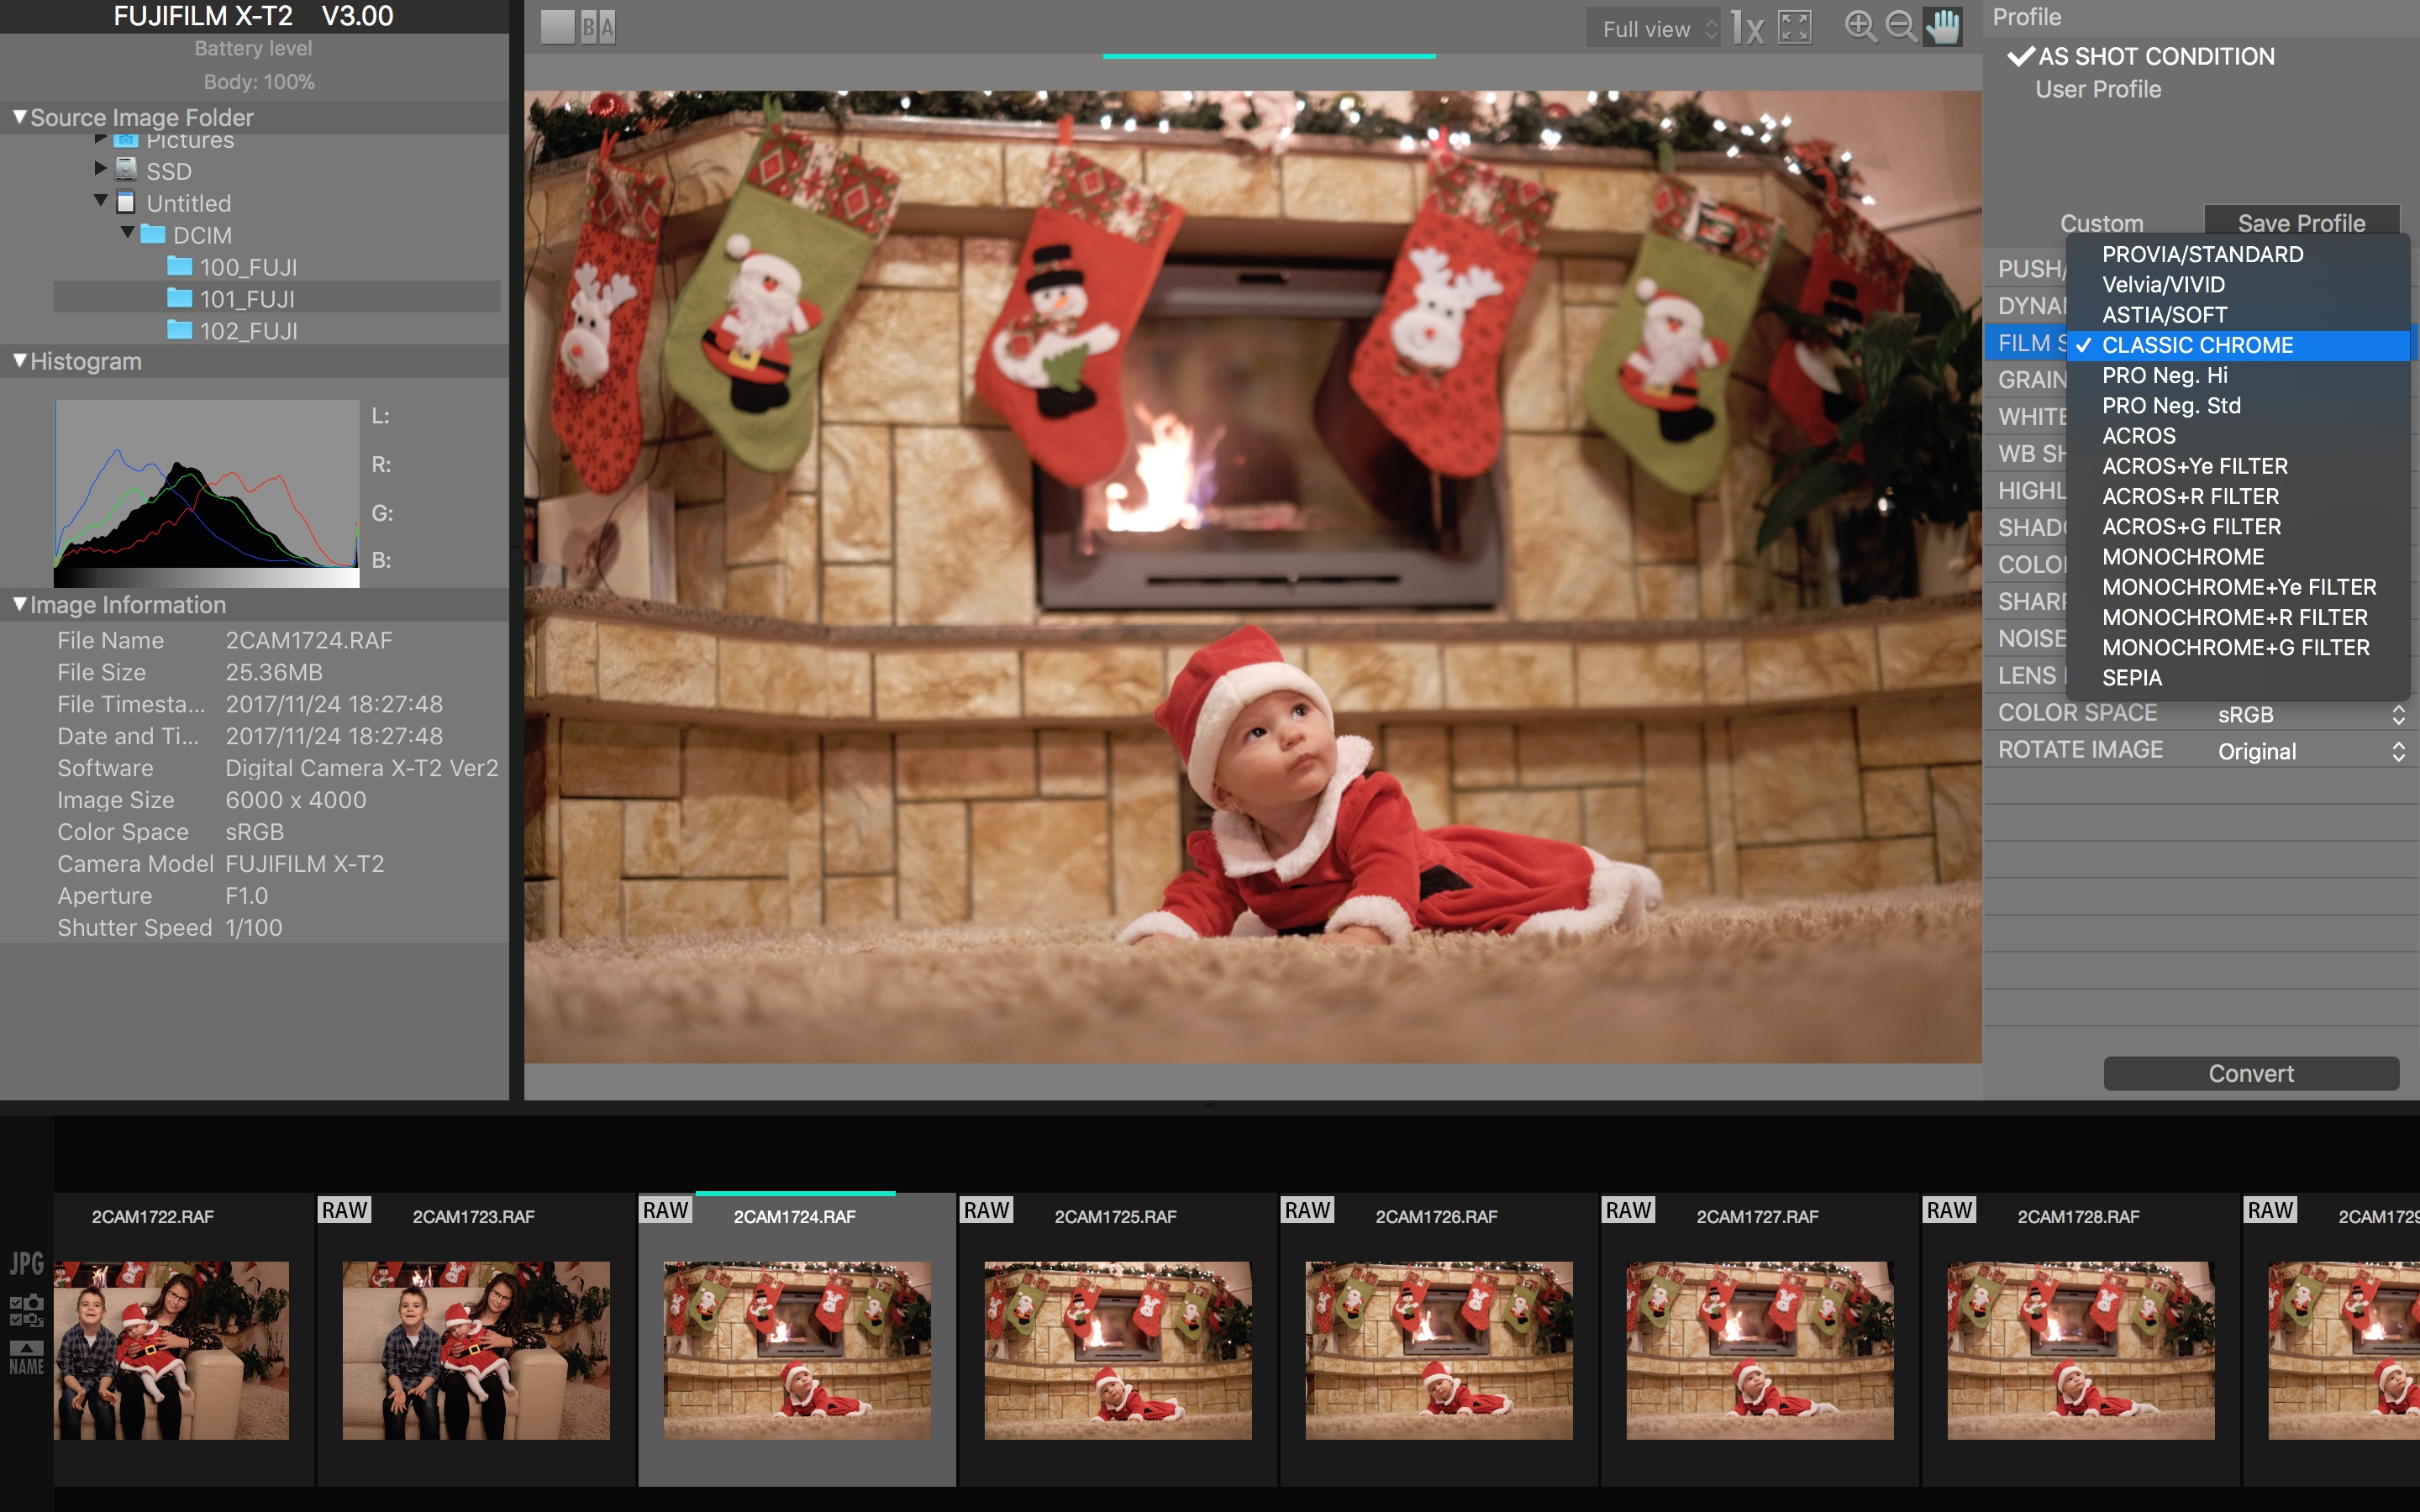Choose Velvia/VIVID film simulation
Viewport: 2420px width, 1512px height.
2238,284
